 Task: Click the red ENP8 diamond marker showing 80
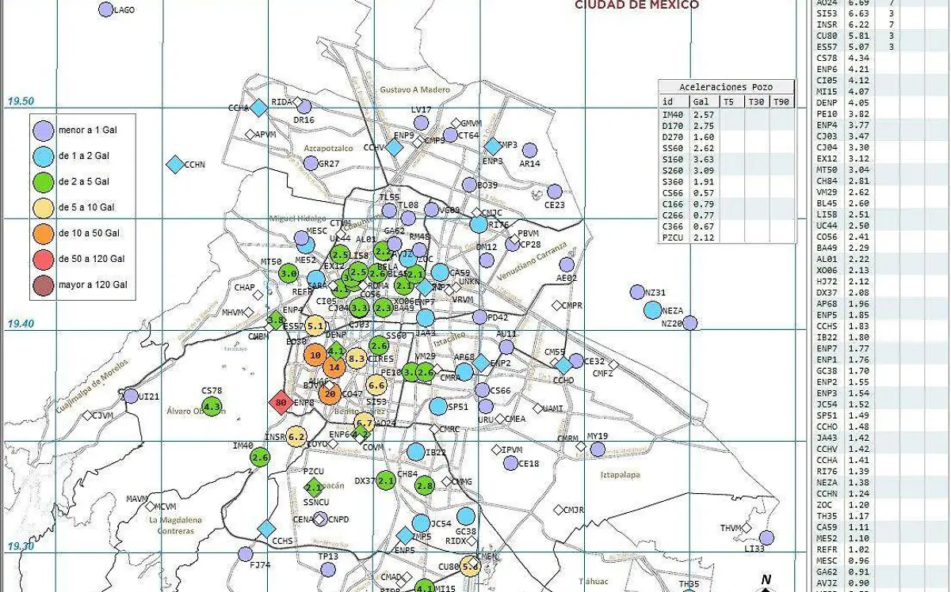click(x=280, y=403)
